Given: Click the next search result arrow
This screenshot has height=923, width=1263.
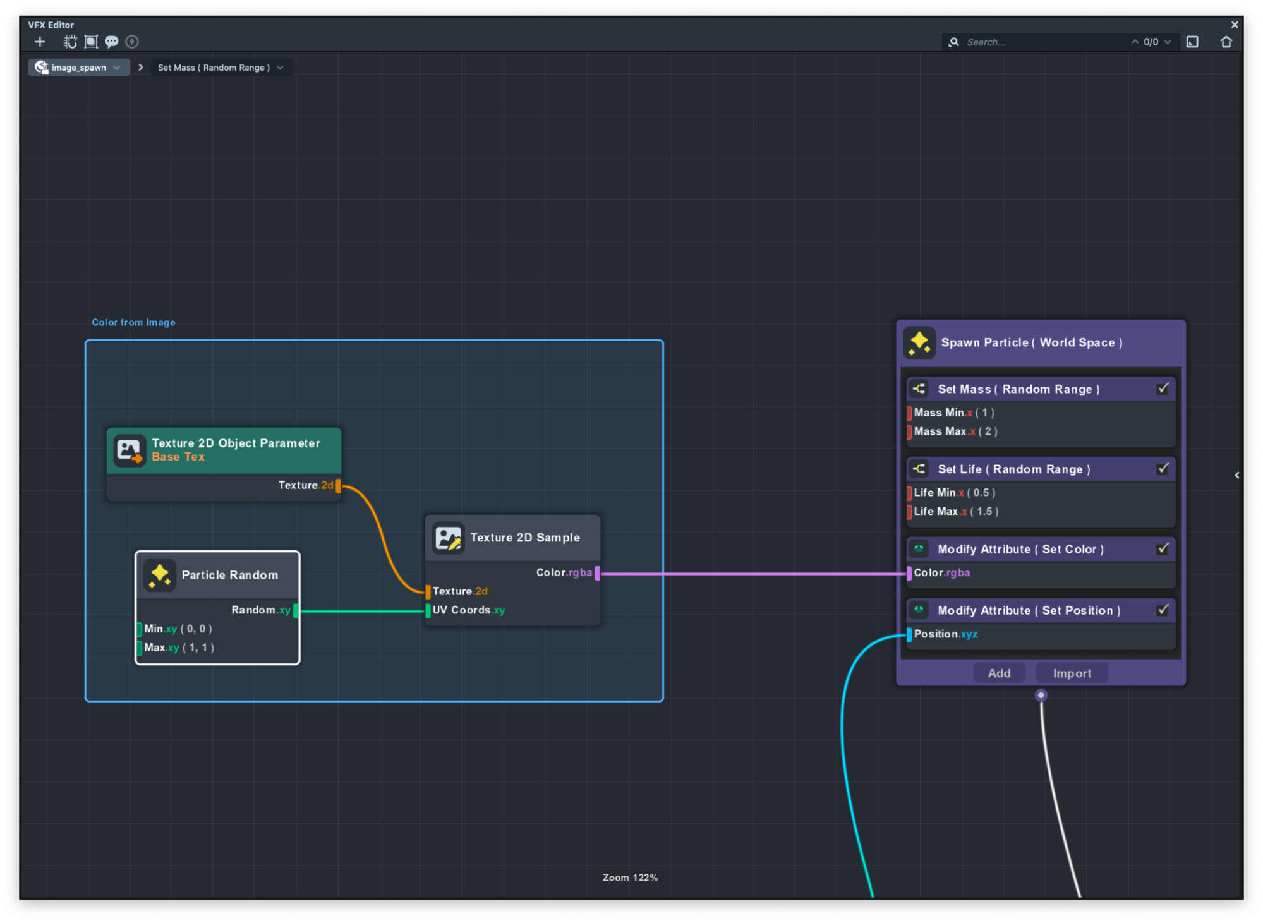Looking at the screenshot, I should 1168,42.
